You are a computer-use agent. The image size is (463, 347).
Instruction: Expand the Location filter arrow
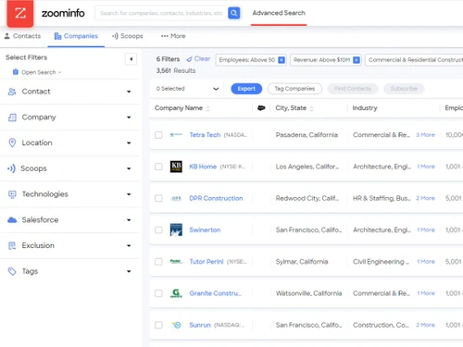click(x=129, y=143)
